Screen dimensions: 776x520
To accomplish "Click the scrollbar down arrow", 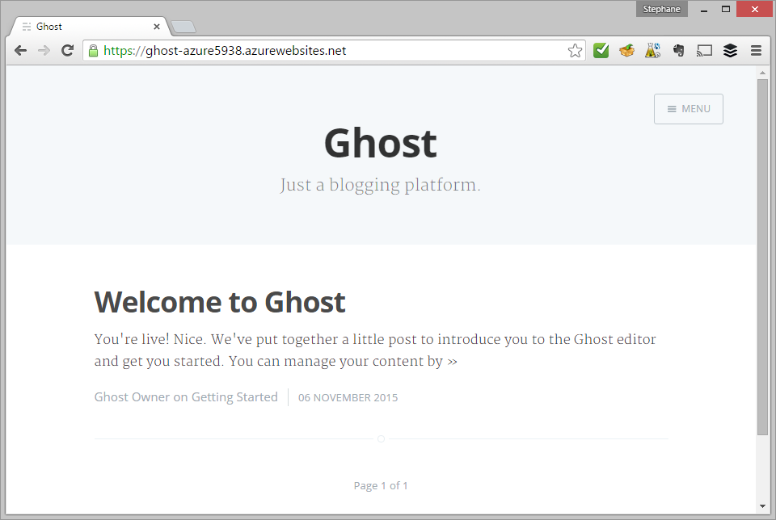I will point(762,506).
